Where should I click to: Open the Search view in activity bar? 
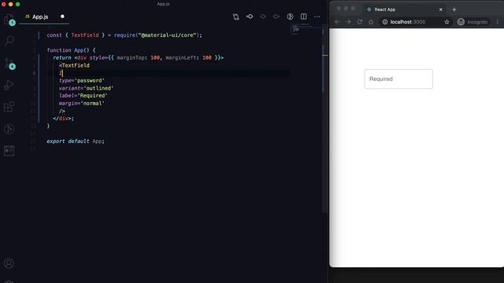[x=9, y=40]
